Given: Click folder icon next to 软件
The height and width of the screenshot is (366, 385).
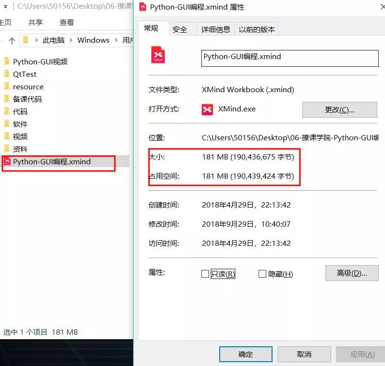Looking at the screenshot, I should click(7, 124).
